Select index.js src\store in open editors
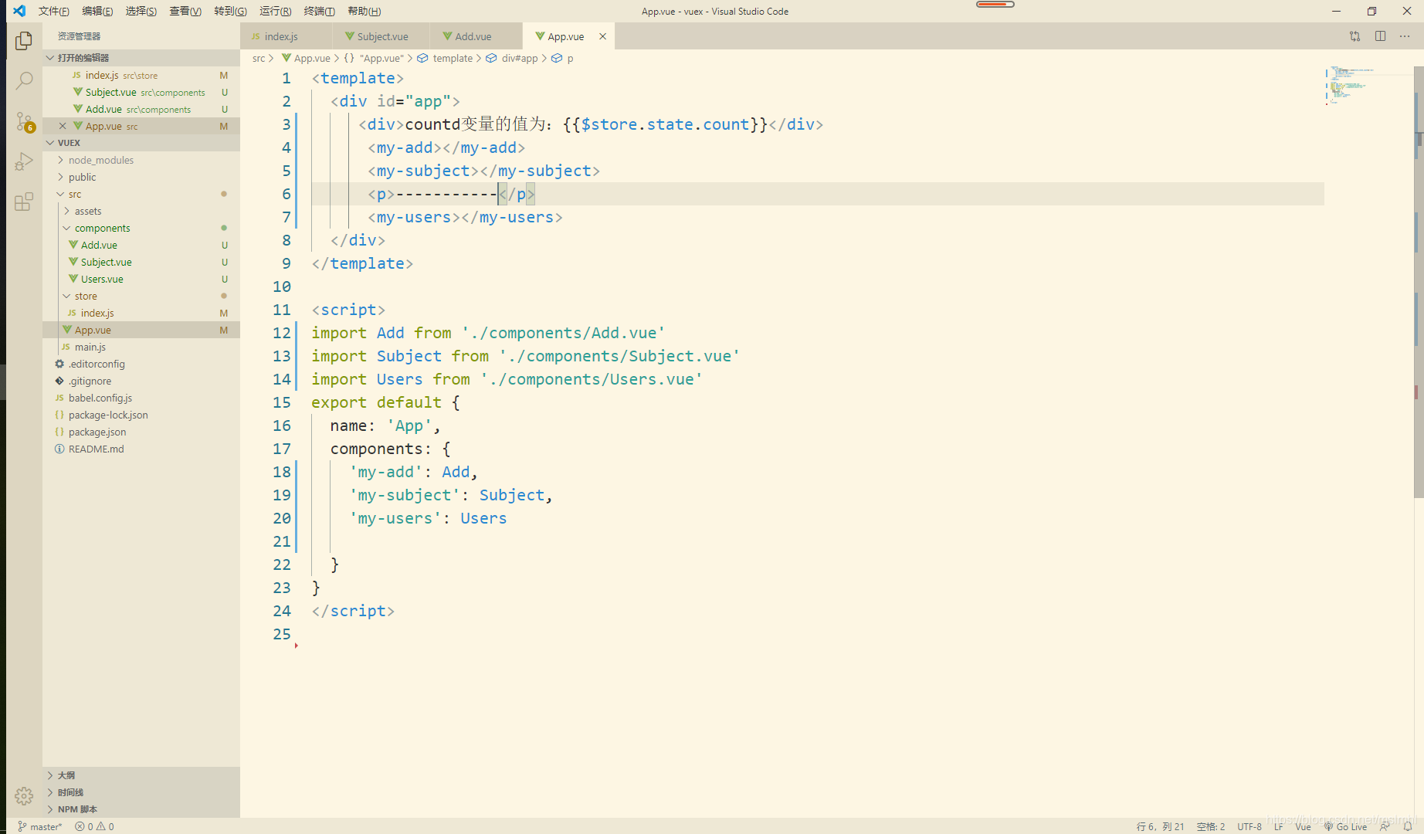This screenshot has height=834, width=1424. pyautogui.click(x=141, y=75)
